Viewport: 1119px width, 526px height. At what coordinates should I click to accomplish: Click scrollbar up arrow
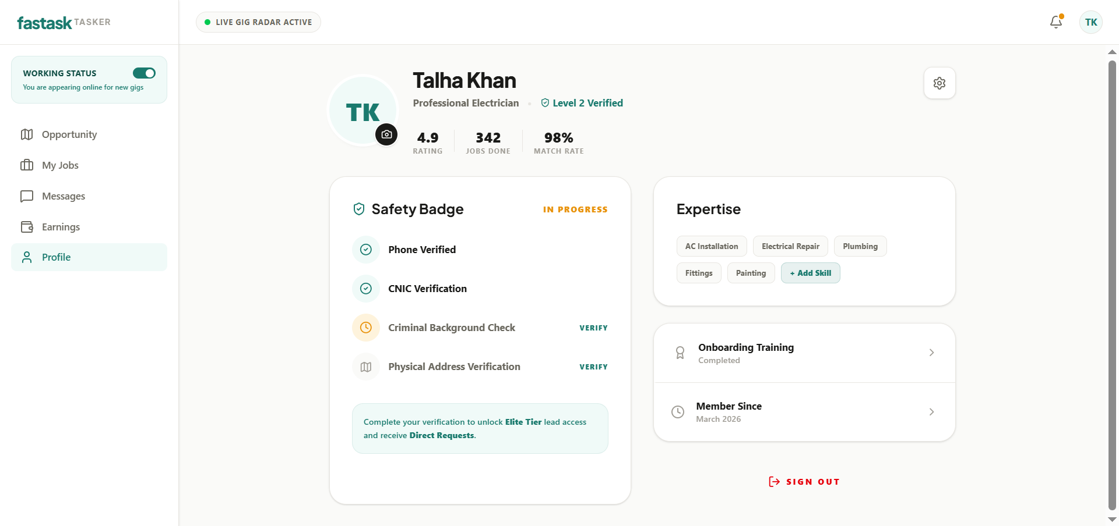[x=1112, y=52]
